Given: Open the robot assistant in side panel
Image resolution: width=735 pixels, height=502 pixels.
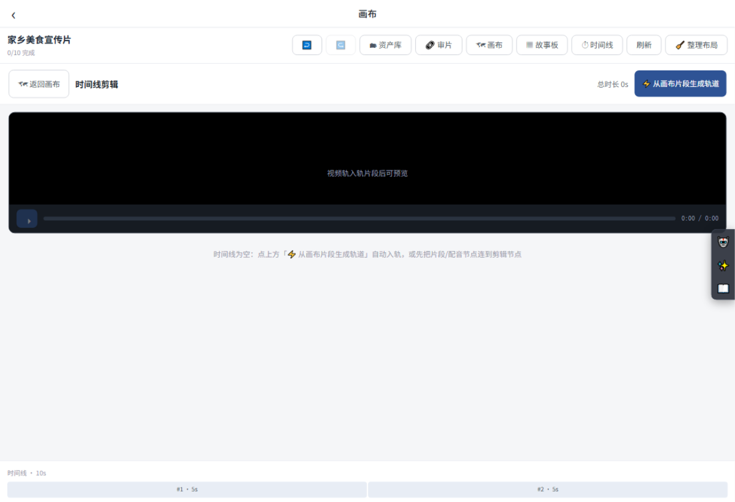Looking at the screenshot, I should click(x=723, y=242).
